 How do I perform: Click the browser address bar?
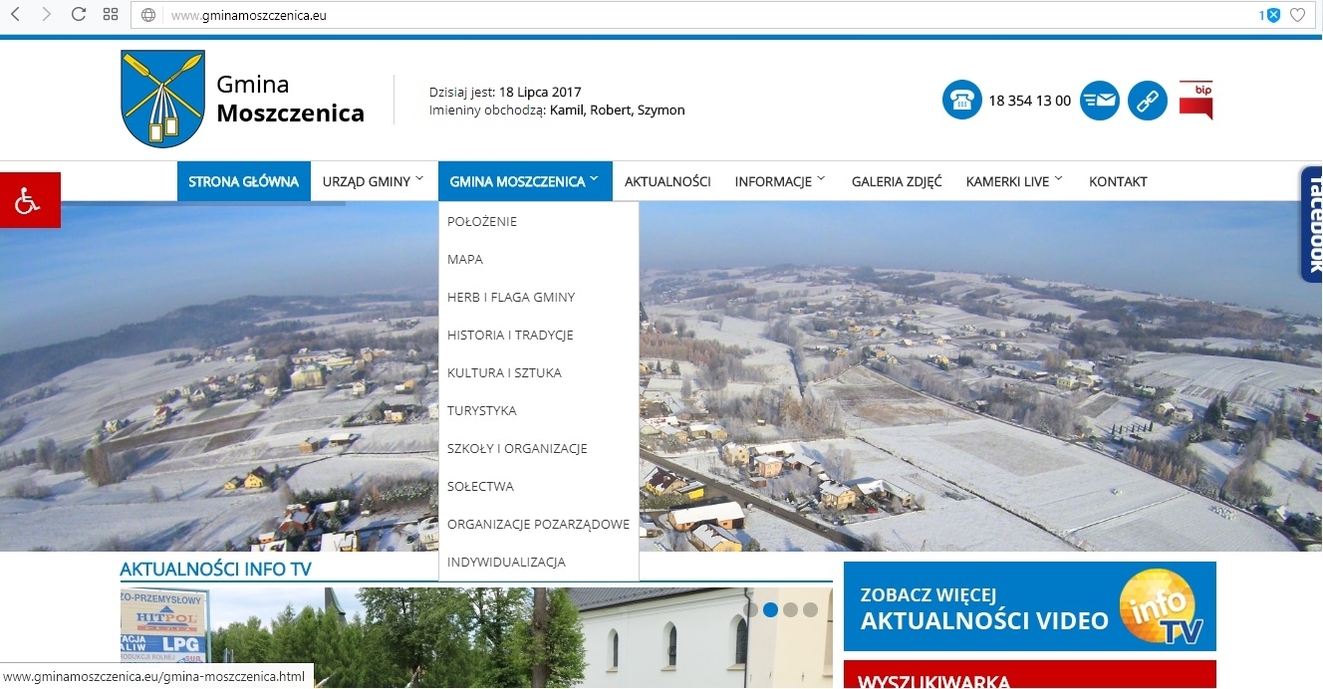click(697, 15)
